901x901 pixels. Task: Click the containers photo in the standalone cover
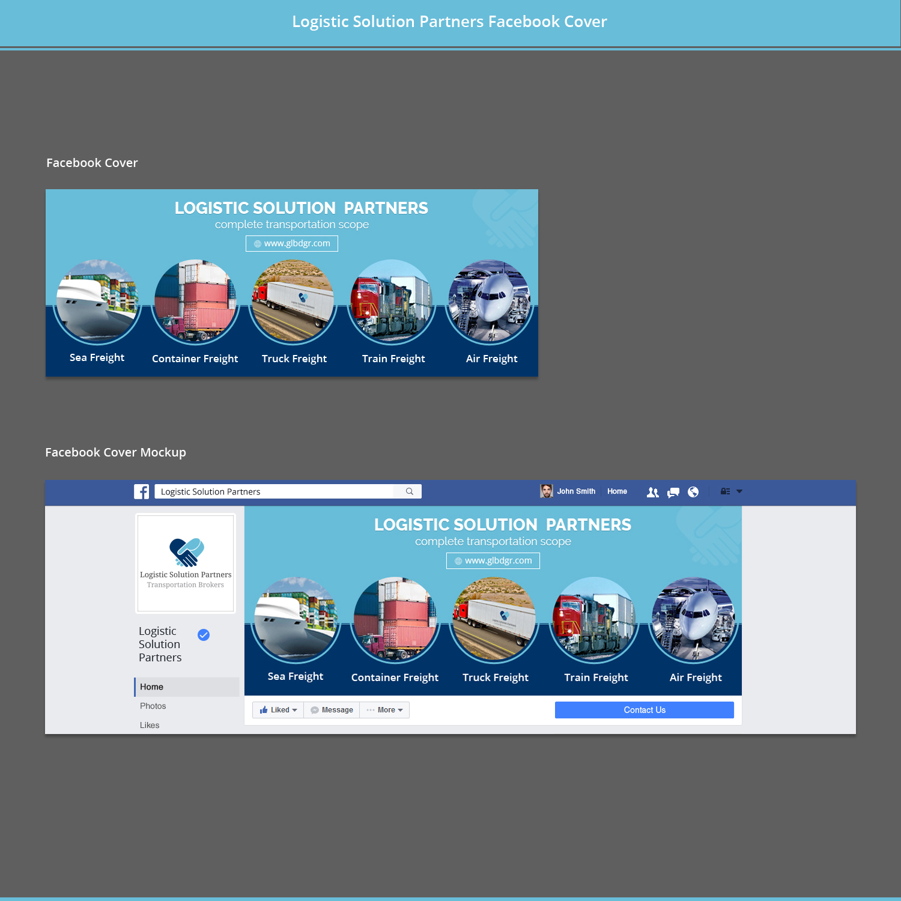(x=195, y=301)
